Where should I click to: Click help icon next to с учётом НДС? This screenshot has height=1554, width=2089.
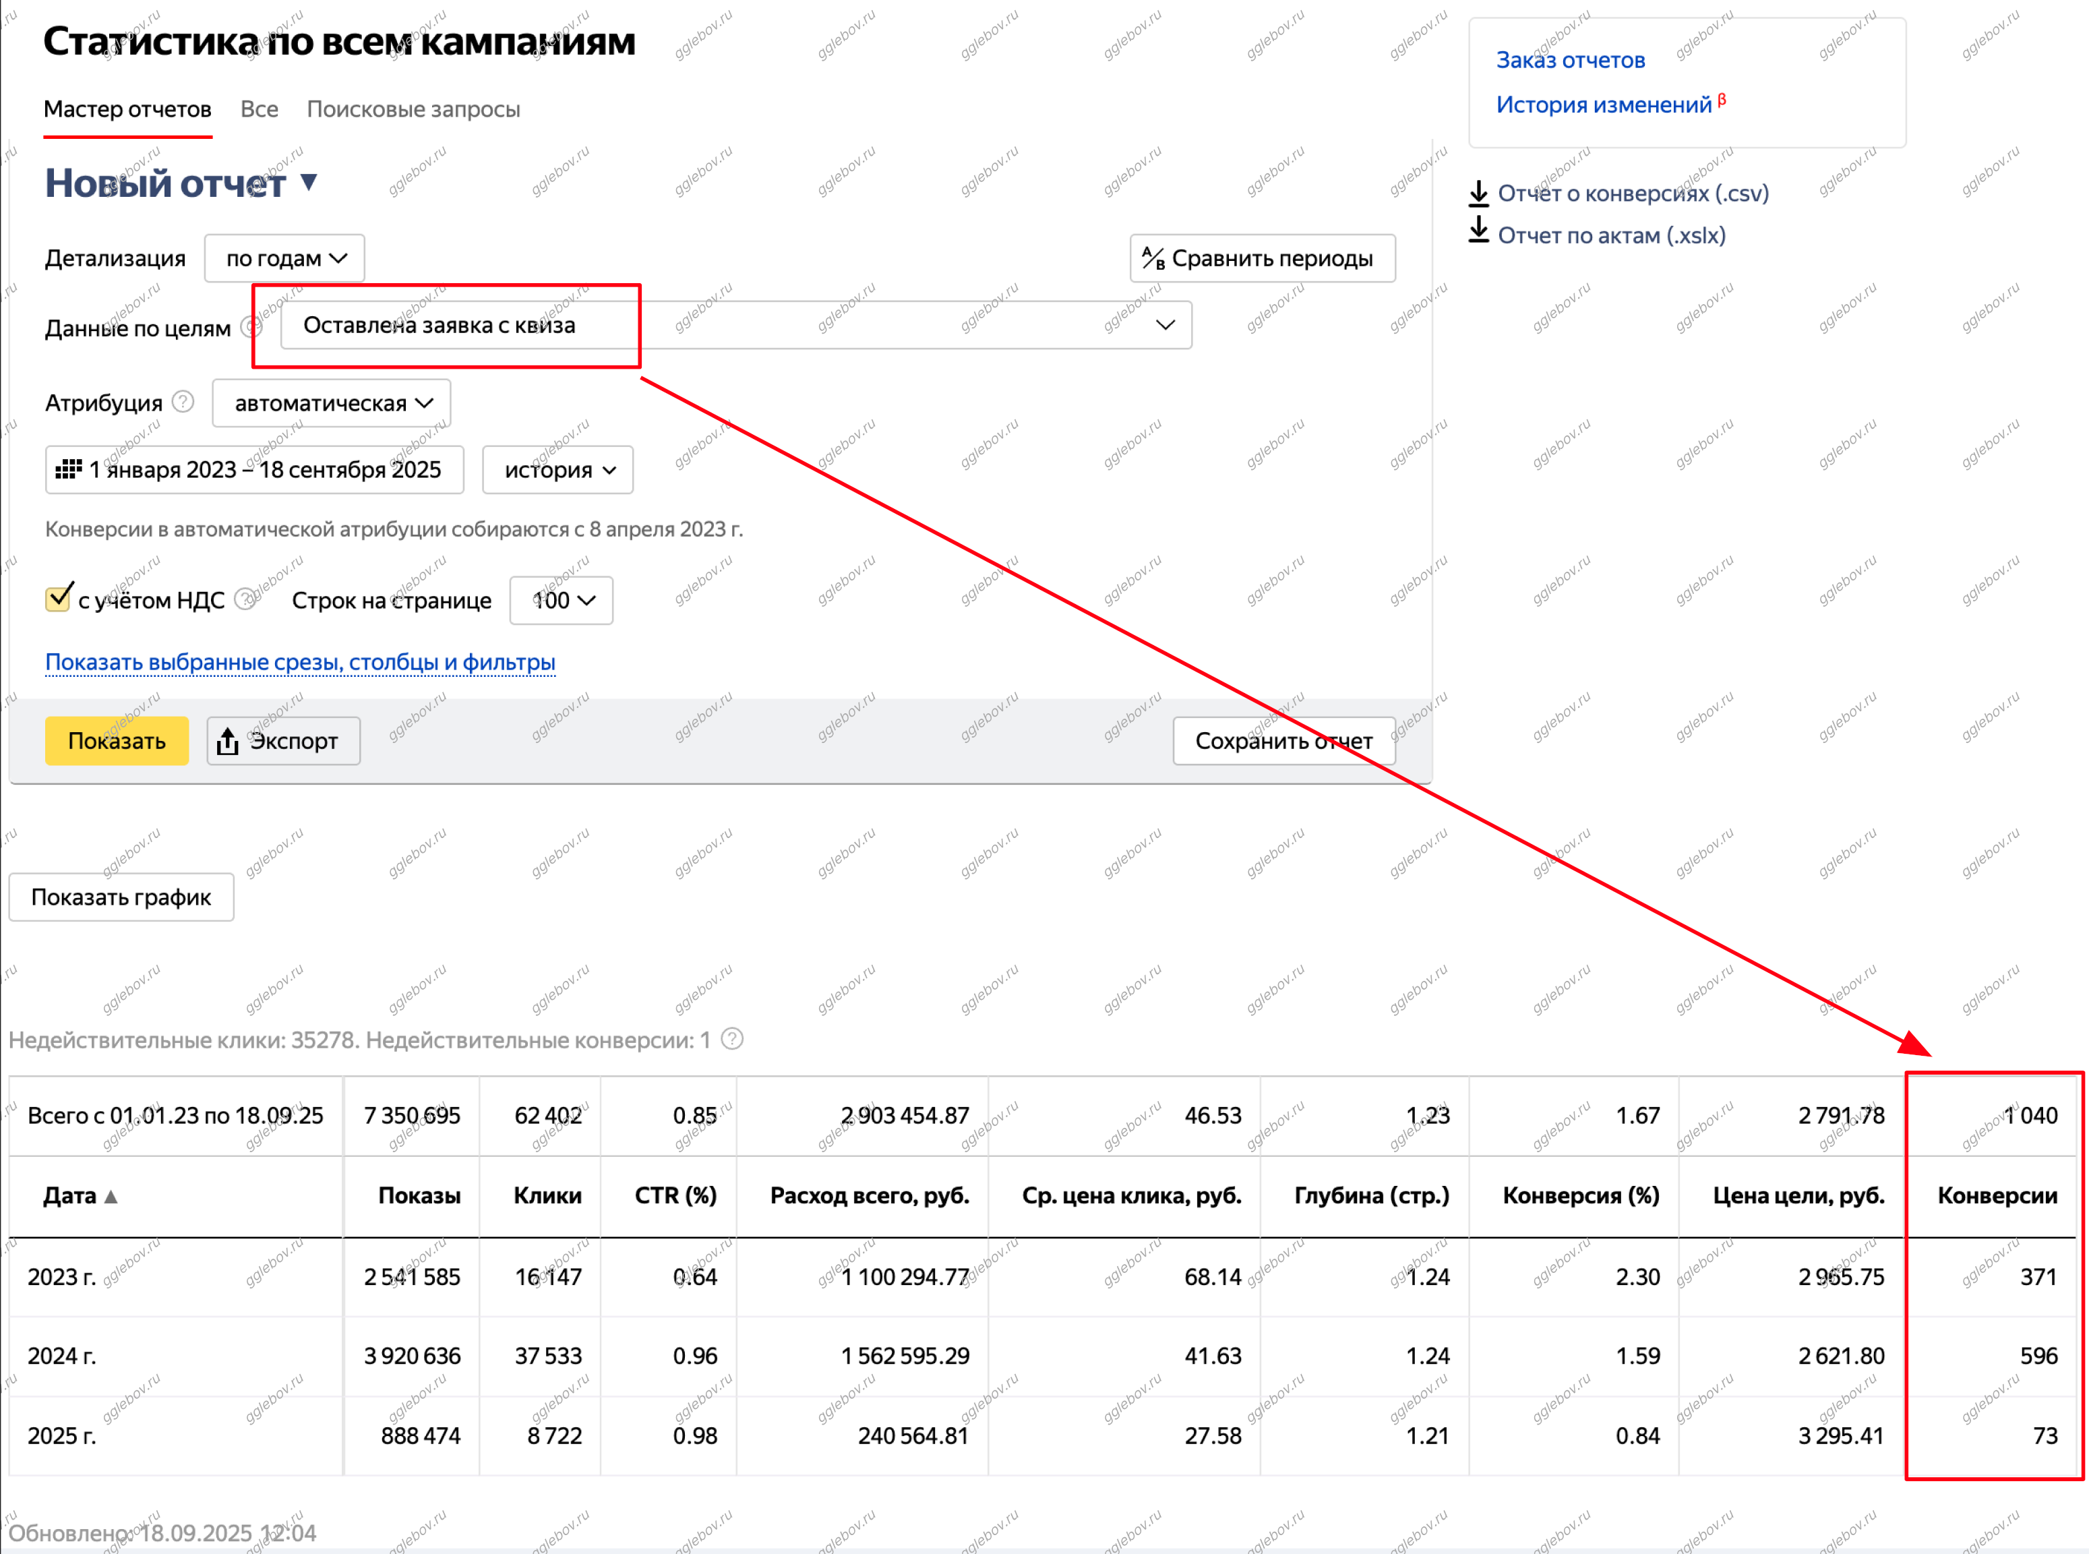243,599
